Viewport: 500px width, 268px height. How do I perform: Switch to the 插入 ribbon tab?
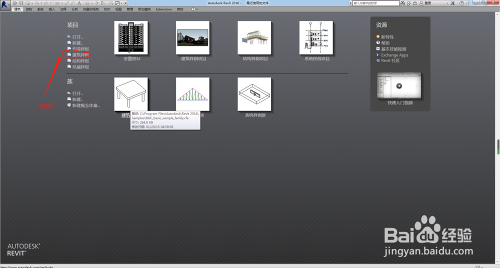click(x=51, y=9)
